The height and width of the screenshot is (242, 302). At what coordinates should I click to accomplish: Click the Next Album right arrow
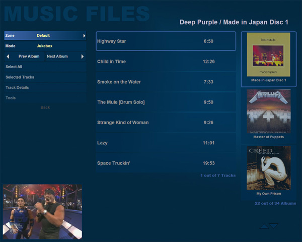pos(83,56)
